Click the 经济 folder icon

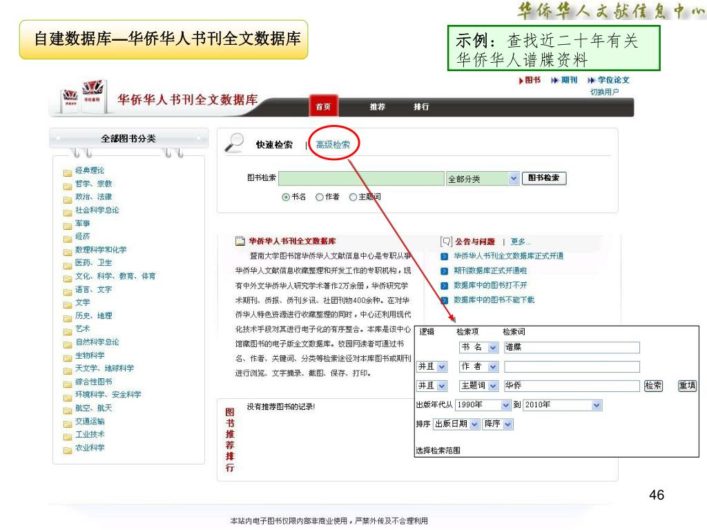click(x=68, y=238)
